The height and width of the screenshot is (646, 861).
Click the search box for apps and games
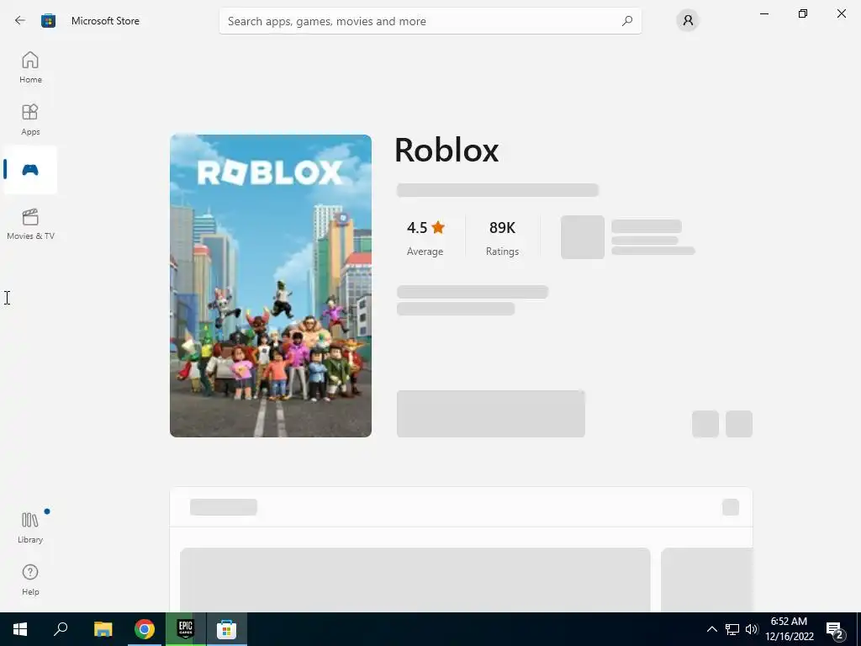[x=430, y=21]
